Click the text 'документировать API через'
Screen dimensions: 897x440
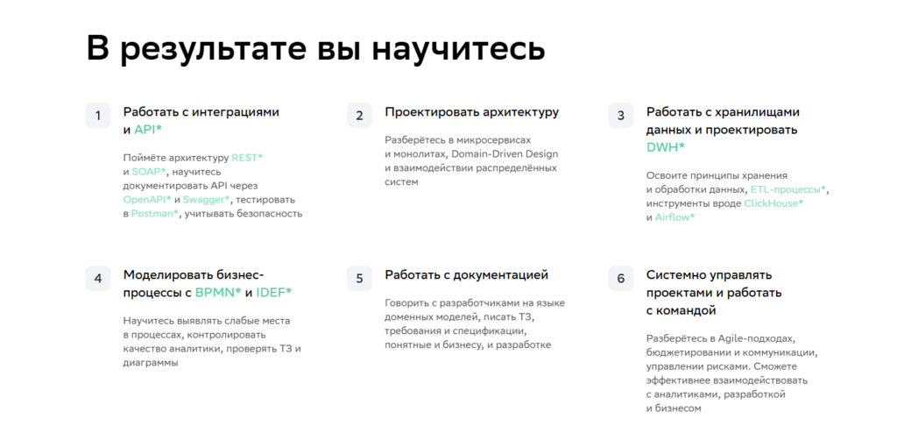[x=190, y=186]
